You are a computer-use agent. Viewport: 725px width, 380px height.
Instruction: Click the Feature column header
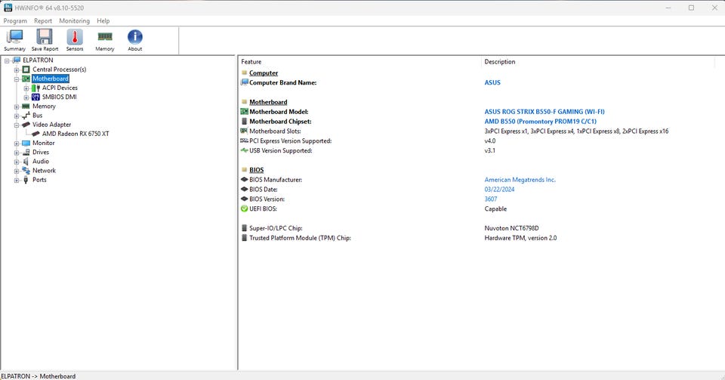pyautogui.click(x=251, y=62)
